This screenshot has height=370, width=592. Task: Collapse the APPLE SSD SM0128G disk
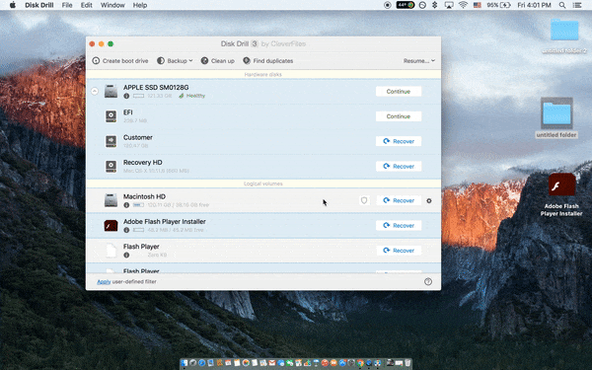pos(95,91)
